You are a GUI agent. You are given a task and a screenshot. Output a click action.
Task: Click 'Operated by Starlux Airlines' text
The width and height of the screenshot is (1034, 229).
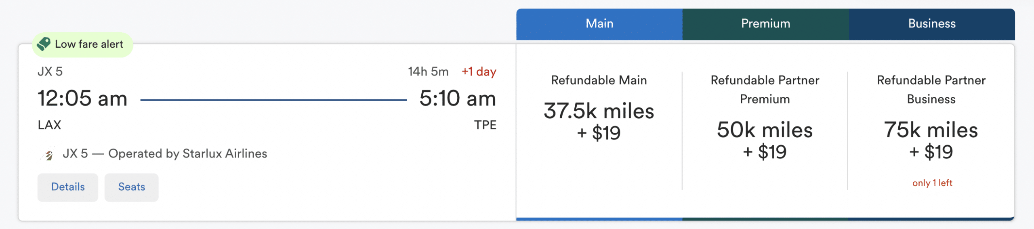[187, 154]
